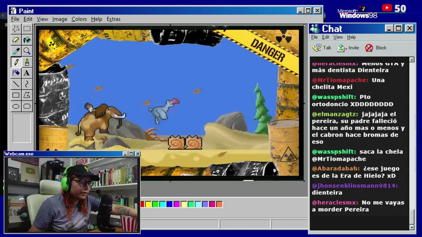Pick the bright yellow color swatch
This screenshot has width=422, height=237.
click(148, 204)
